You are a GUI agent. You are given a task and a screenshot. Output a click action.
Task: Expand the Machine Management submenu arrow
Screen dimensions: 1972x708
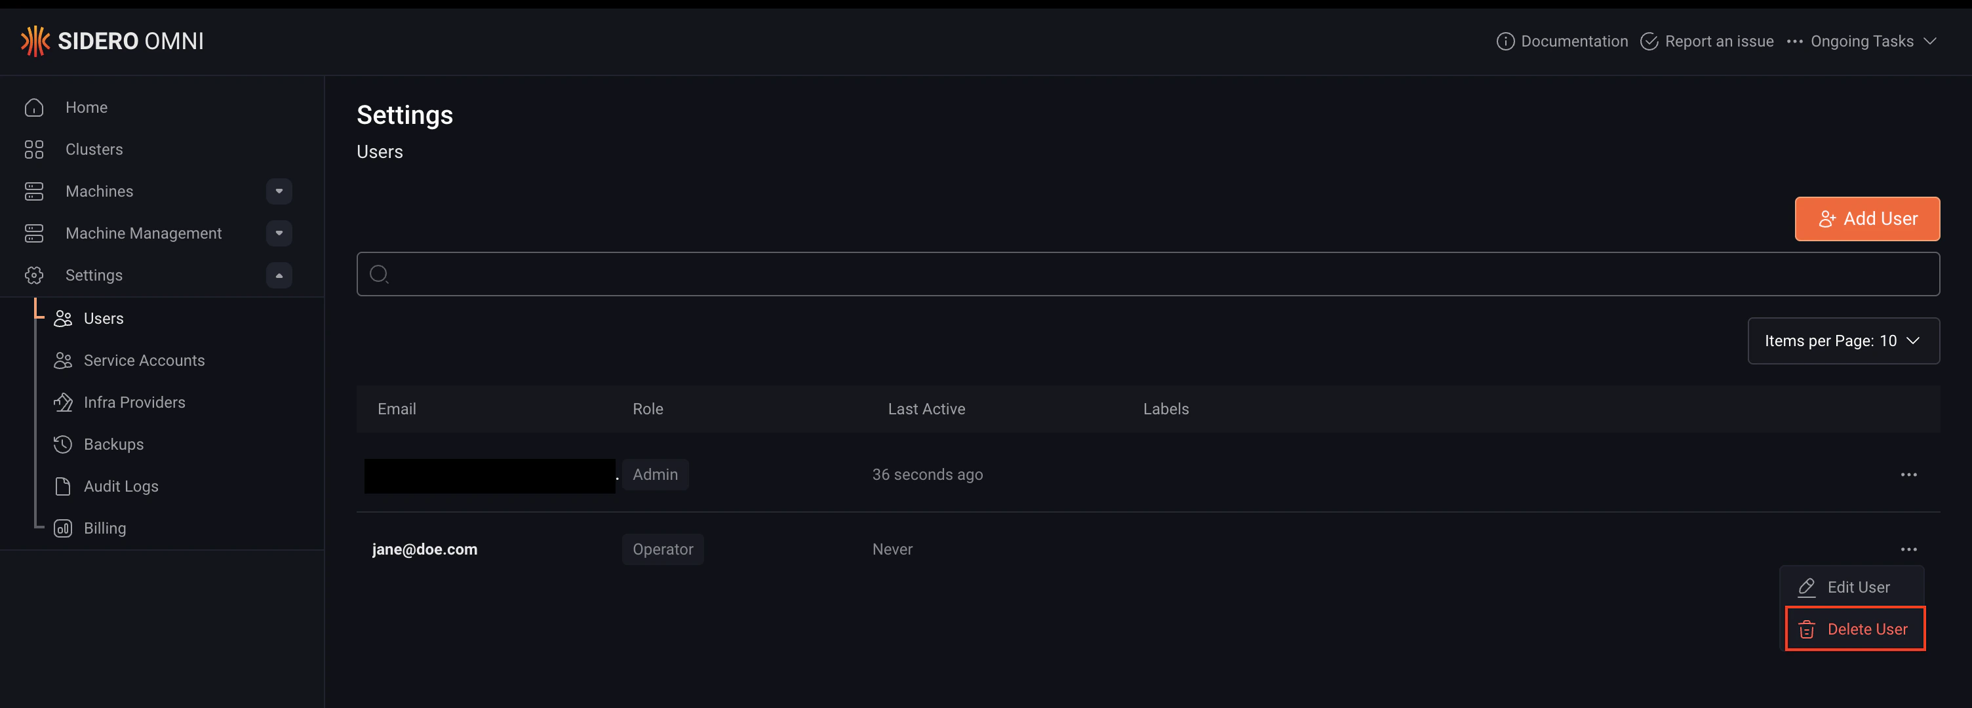click(279, 233)
